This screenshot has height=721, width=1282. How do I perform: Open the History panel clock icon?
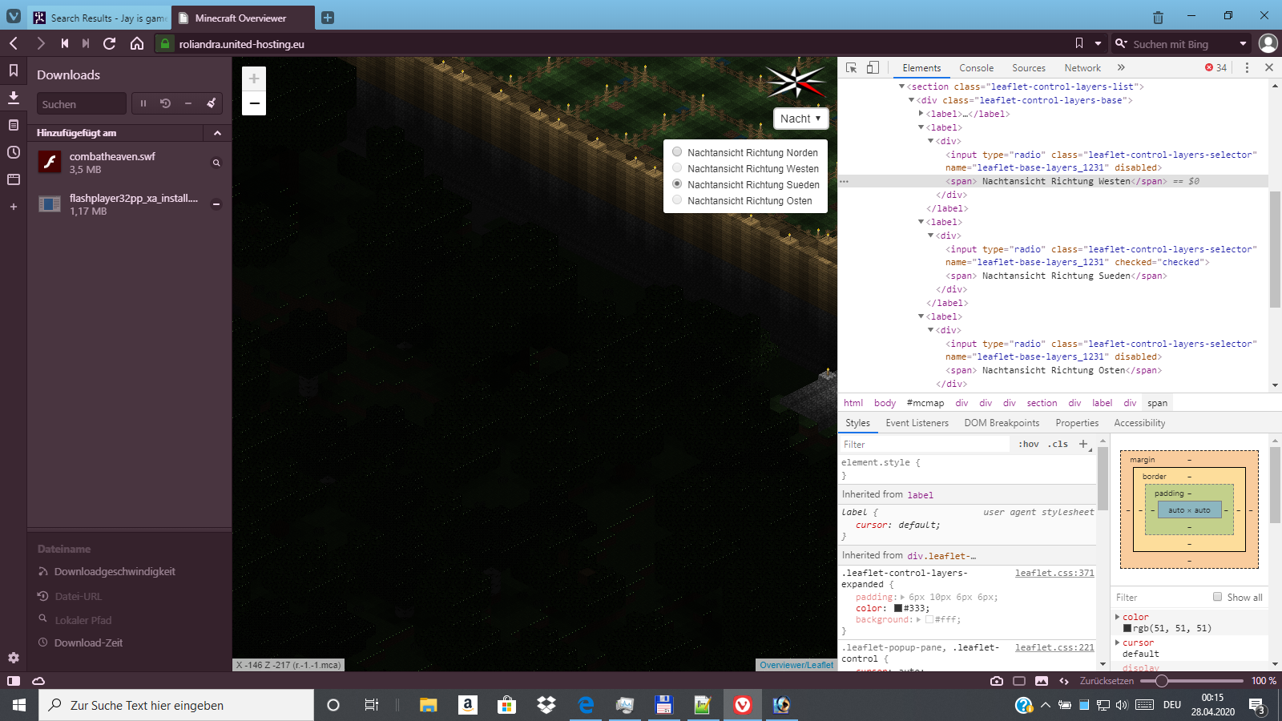click(14, 152)
